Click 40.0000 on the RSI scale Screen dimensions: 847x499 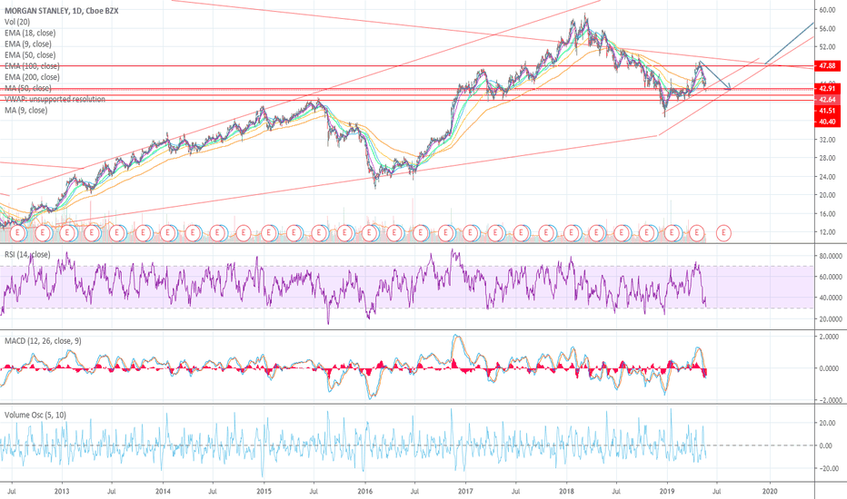831,298
